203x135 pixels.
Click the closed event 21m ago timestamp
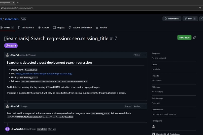52,129
